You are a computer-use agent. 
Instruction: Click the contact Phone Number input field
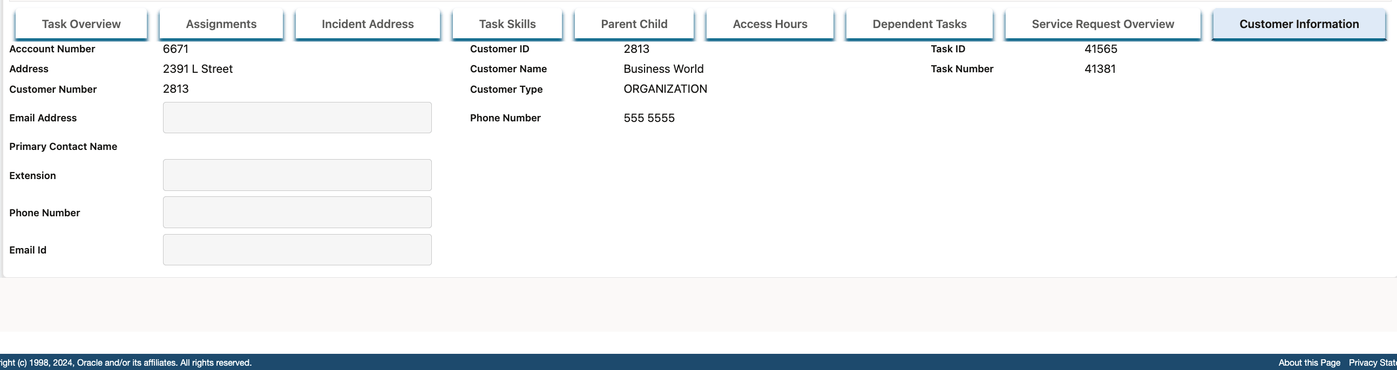pyautogui.click(x=297, y=213)
